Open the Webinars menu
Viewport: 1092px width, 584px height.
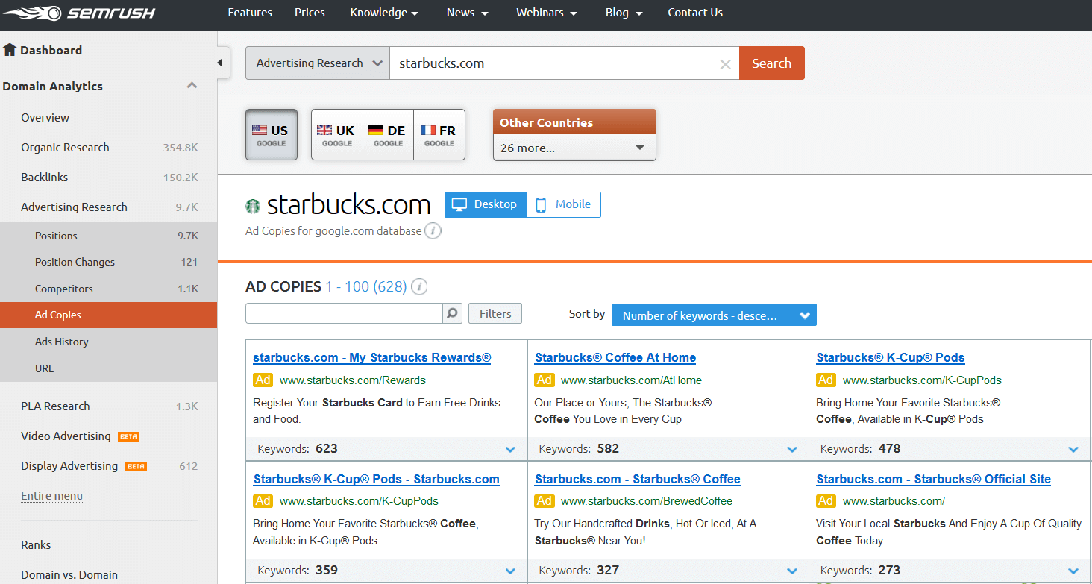547,13
